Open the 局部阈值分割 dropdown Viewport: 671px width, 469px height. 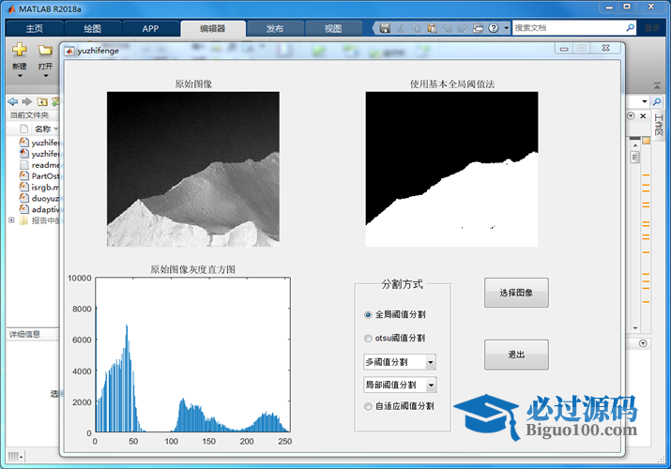400,385
